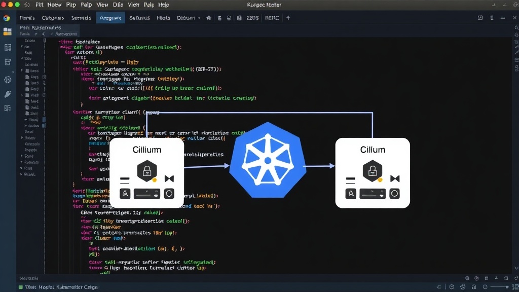Click the globe icon in left sidebar

[x=8, y=80]
